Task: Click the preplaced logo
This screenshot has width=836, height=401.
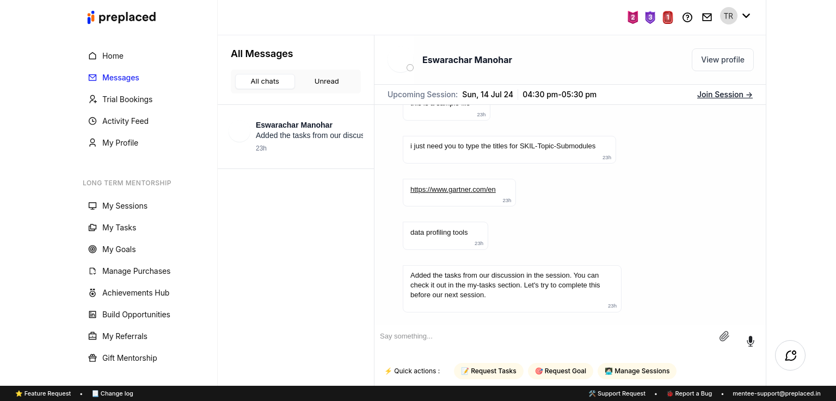Action: pos(121,17)
